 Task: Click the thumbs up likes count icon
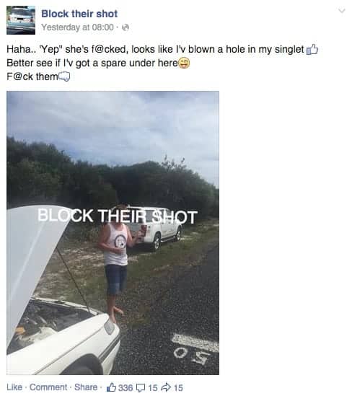(111, 387)
